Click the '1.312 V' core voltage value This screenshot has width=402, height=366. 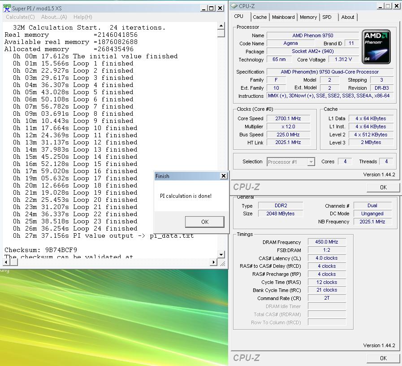coord(343,59)
